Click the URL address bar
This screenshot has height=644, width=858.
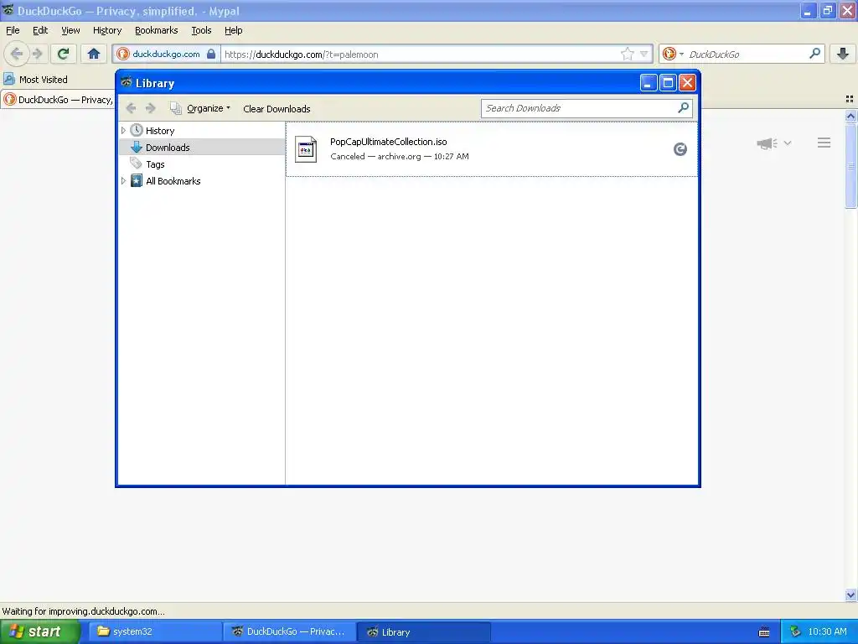421,55
